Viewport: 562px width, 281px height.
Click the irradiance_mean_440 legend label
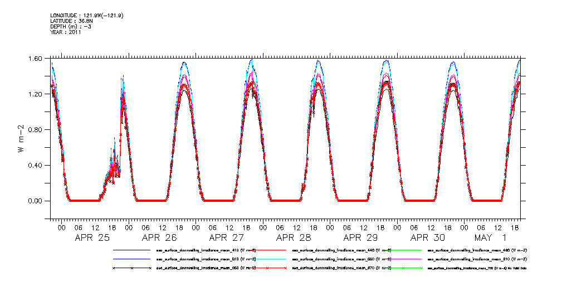click(x=342, y=250)
